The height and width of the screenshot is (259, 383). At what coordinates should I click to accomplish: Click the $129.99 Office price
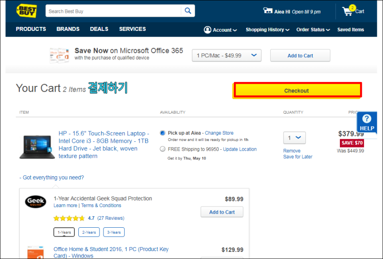[x=232, y=250]
